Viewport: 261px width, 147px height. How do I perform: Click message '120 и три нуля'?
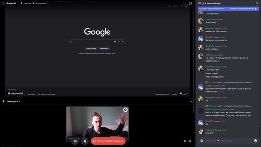point(212,70)
